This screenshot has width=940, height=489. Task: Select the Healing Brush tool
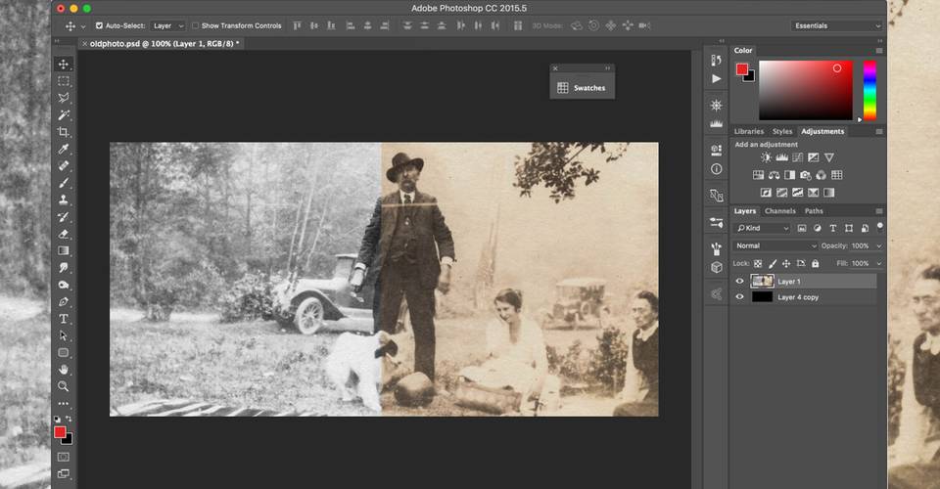pyautogui.click(x=64, y=166)
